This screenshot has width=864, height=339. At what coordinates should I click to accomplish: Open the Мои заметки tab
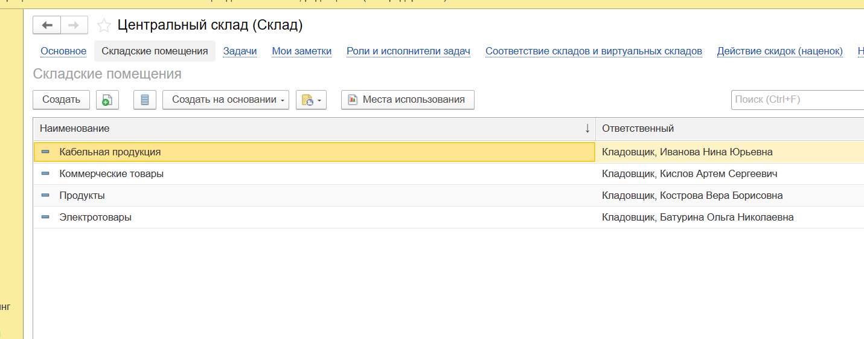[x=301, y=51]
